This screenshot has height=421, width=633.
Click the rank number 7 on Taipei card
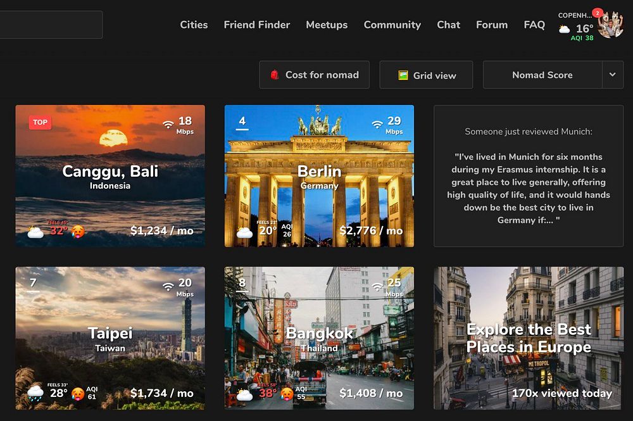pos(33,283)
